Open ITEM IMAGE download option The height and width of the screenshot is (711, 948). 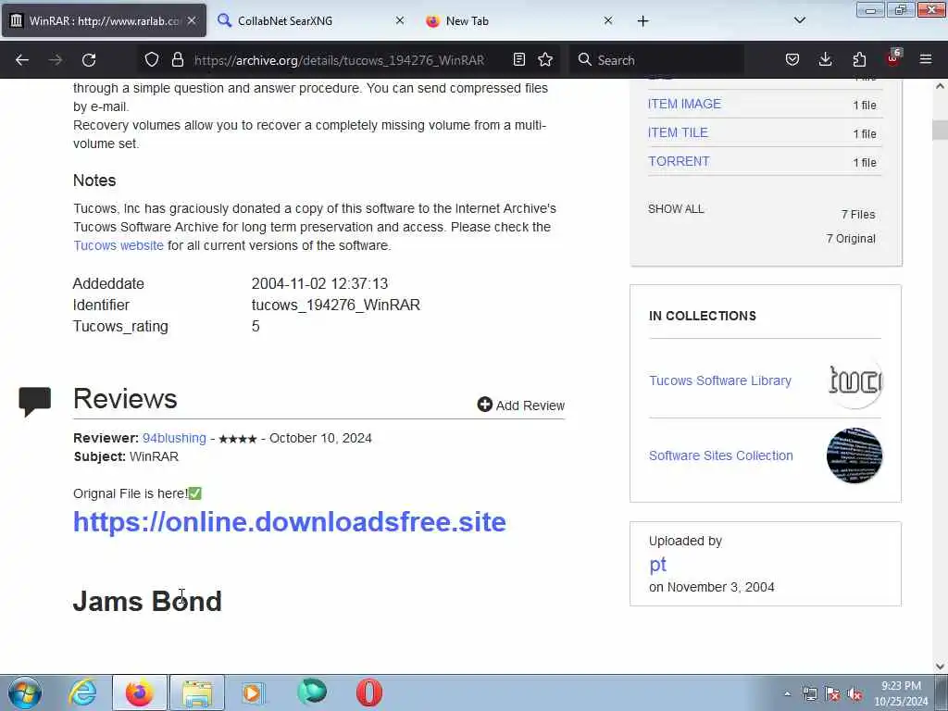pyautogui.click(x=684, y=104)
